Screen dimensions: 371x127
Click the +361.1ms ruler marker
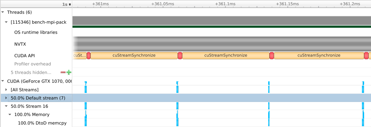[225, 4]
